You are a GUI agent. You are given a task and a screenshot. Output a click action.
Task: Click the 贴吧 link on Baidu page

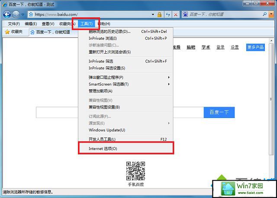pyautogui.click(x=191, y=47)
